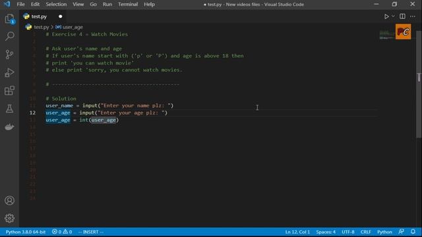Screen dimensions: 422x237
Task: Open the Terminal menu
Action: click(x=128, y=5)
